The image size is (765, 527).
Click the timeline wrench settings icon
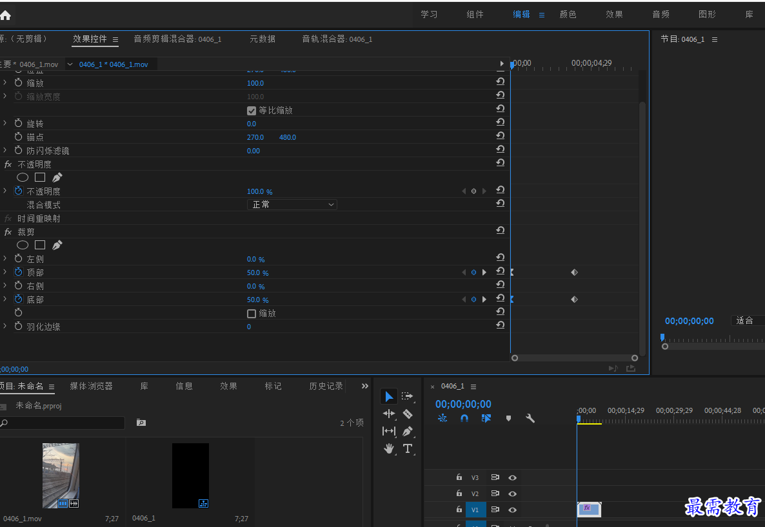[530, 418]
